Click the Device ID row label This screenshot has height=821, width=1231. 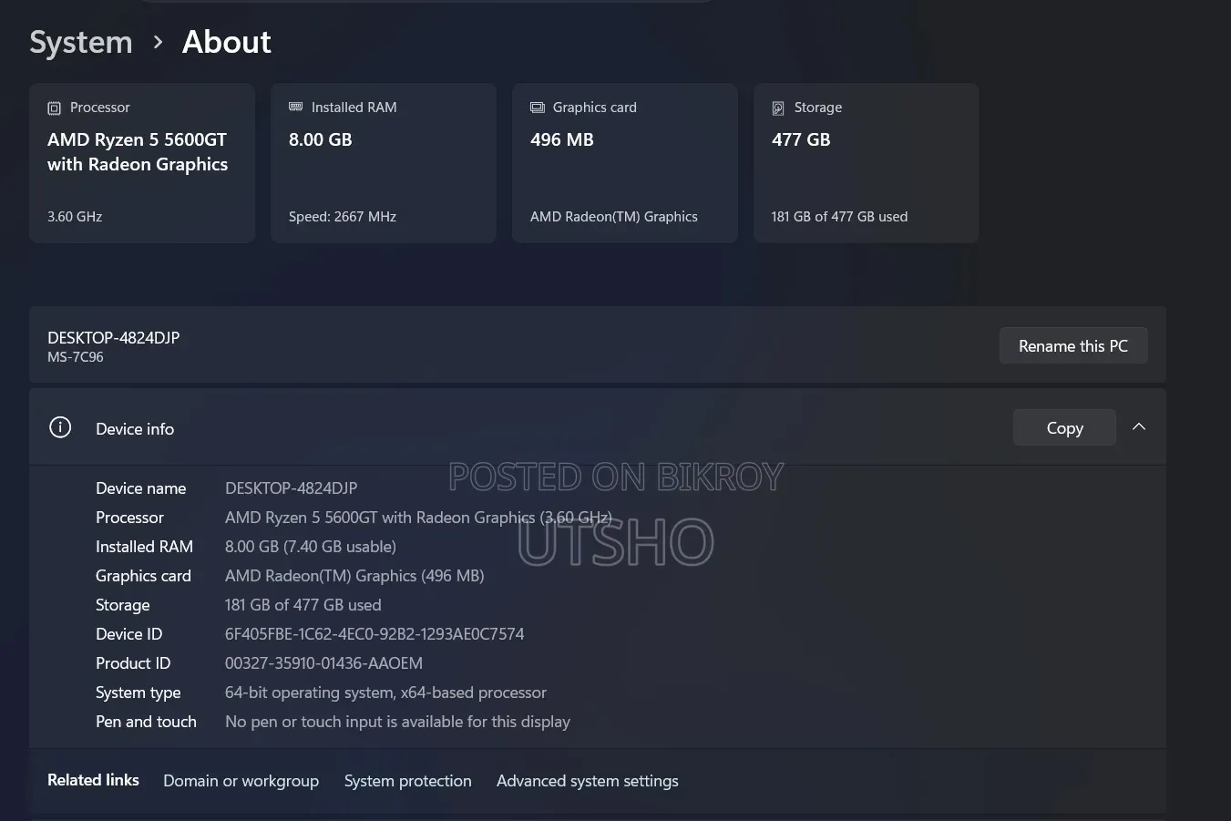[x=128, y=634]
